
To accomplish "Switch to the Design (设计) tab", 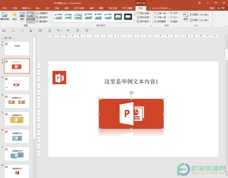I will coord(47,8).
